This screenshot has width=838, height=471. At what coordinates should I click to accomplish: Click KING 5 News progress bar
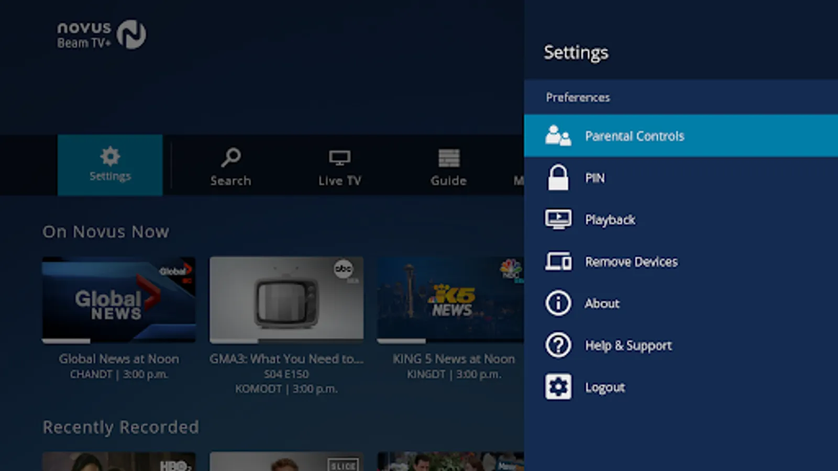coord(450,341)
